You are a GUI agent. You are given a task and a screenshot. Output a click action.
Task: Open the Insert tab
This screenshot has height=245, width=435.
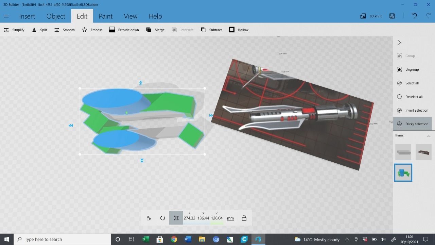point(27,16)
